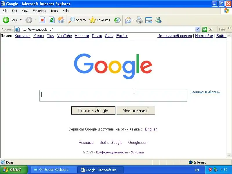Open the Диск link
Viewport: 232px width, 174px height.
pyautogui.click(x=109, y=36)
